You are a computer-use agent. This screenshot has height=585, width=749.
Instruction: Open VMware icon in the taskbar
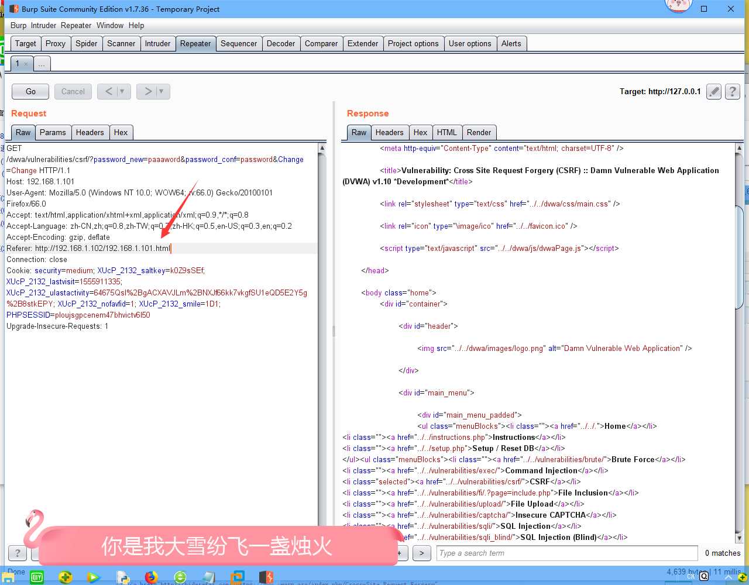238,577
